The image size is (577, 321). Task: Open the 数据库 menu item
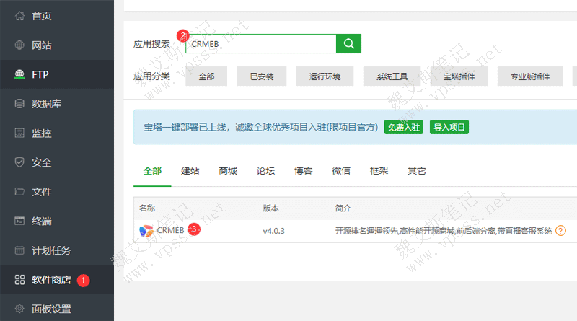pyautogui.click(x=57, y=104)
